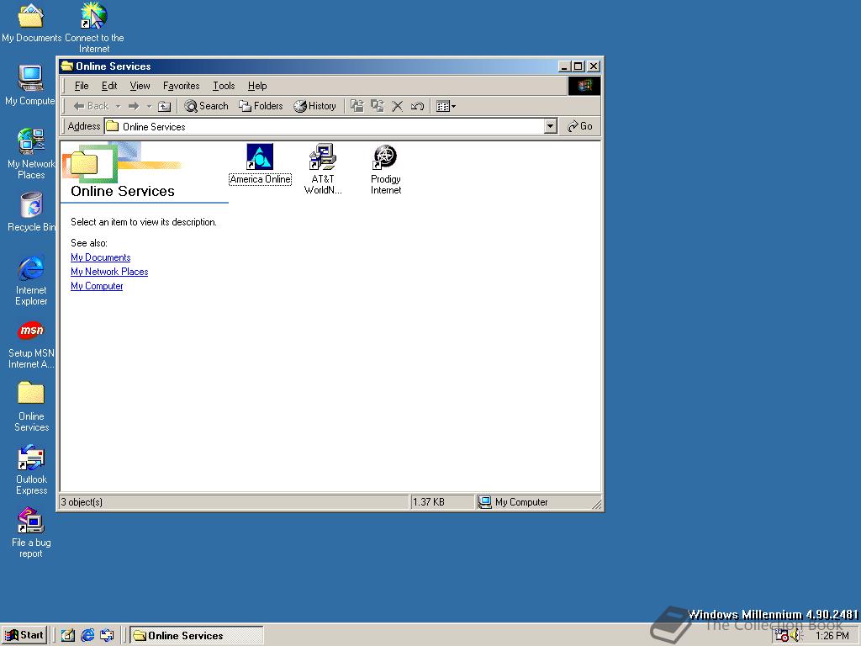Open the History pane
This screenshot has height=646, width=861.
point(314,106)
